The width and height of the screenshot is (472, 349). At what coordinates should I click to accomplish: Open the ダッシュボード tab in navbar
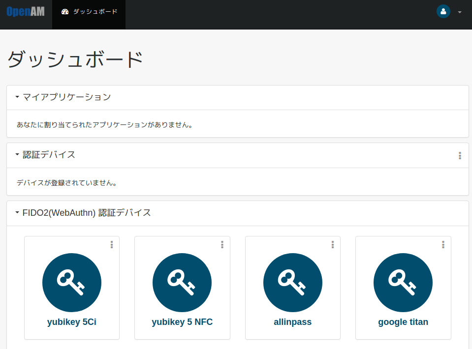pyautogui.click(x=89, y=14)
